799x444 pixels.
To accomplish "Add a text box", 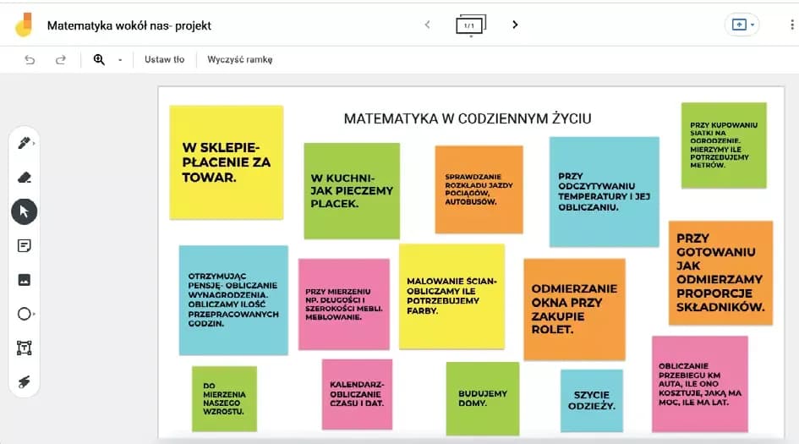I will point(24,348).
